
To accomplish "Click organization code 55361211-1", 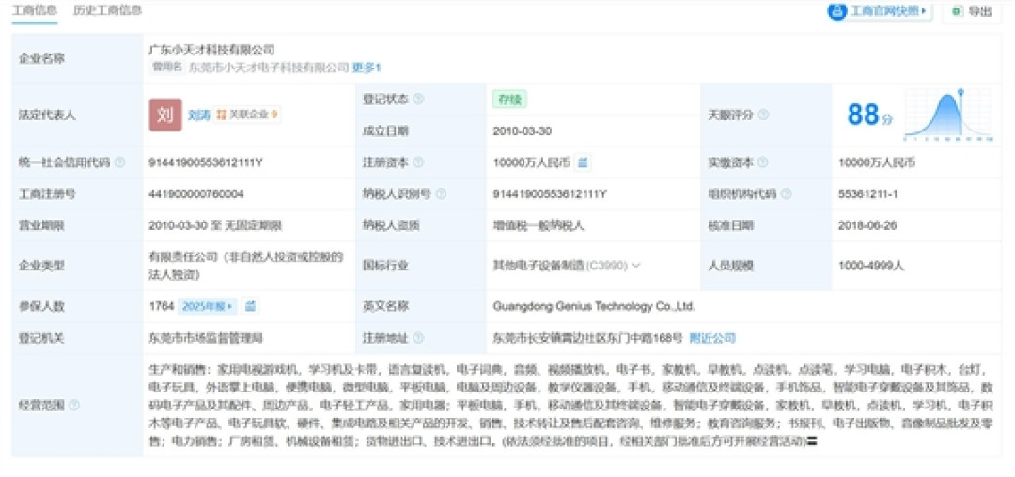I will click(x=868, y=194).
